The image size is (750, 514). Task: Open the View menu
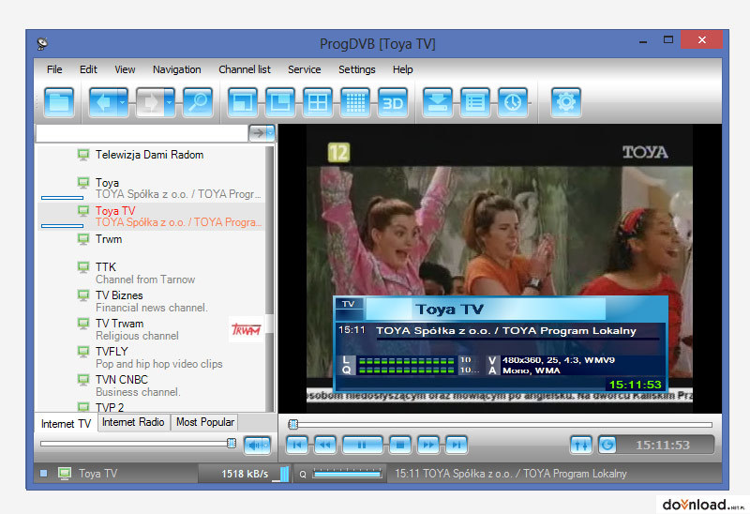tap(125, 69)
